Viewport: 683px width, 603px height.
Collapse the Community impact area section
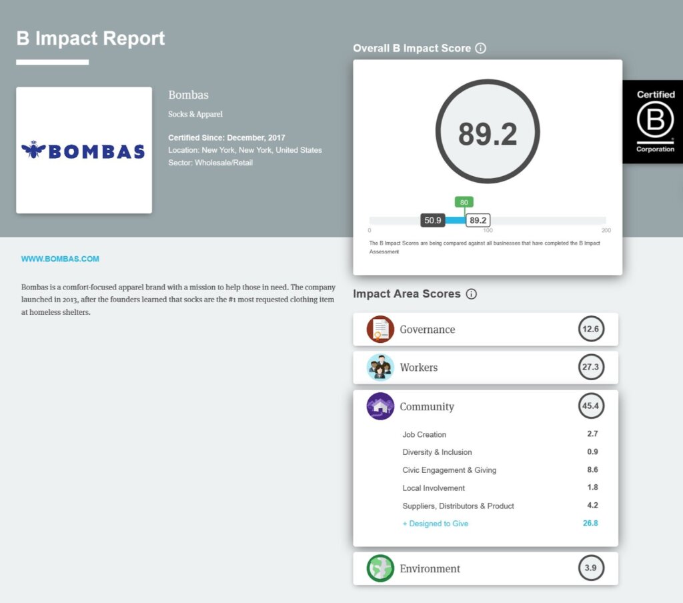[486, 406]
